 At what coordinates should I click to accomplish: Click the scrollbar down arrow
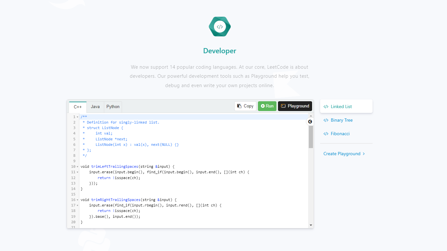pyautogui.click(x=311, y=225)
